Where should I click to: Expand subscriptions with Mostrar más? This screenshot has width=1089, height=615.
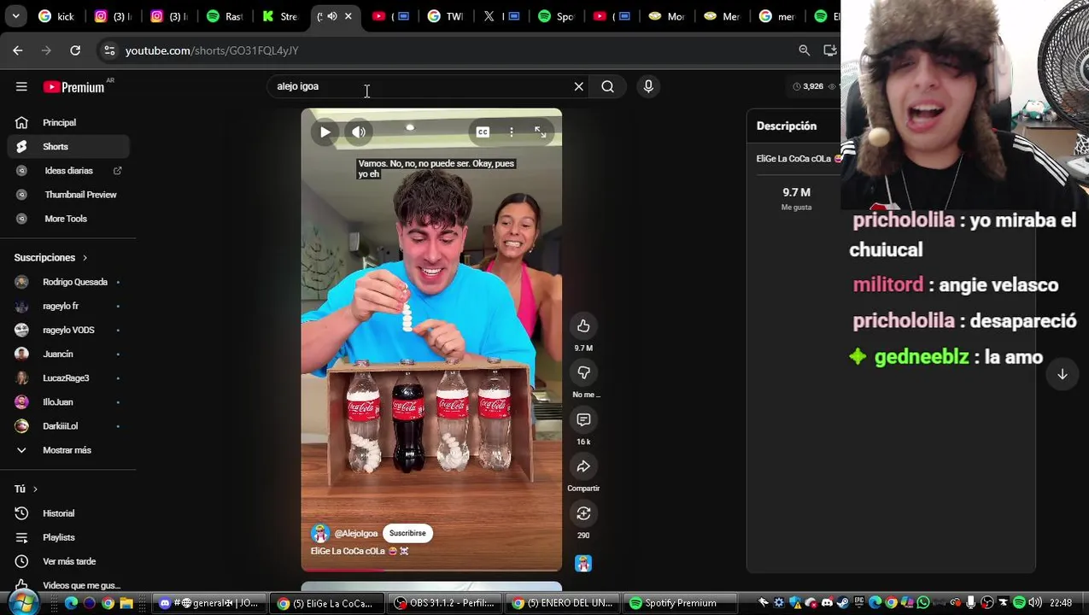point(68,450)
